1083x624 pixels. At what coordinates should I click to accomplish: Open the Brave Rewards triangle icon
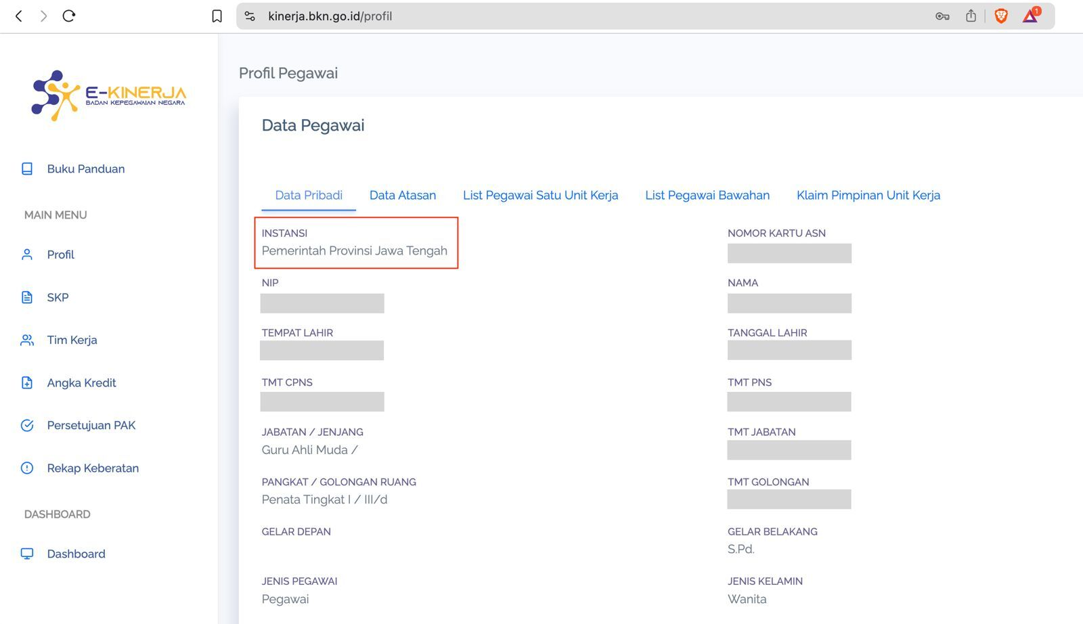(x=1031, y=15)
